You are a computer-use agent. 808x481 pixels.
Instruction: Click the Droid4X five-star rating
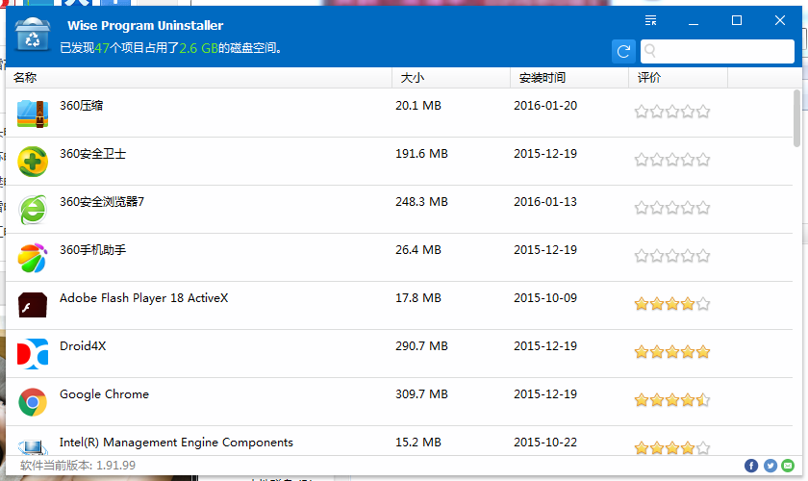click(x=672, y=352)
